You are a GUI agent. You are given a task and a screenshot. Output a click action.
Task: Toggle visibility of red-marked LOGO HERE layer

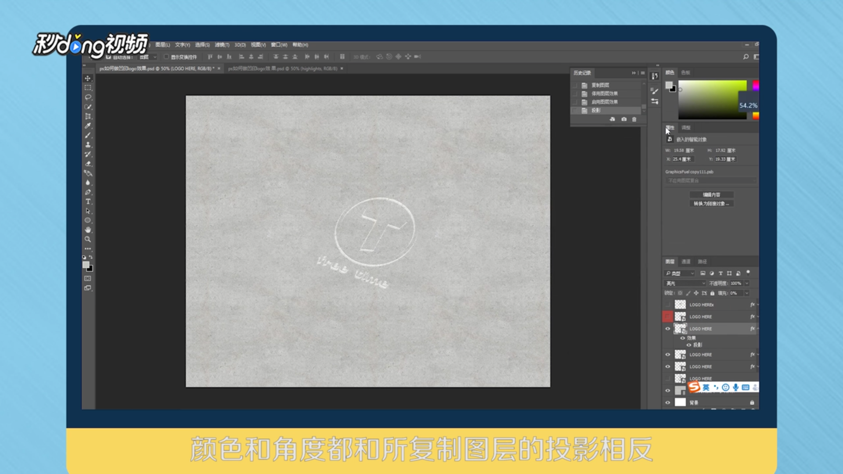(668, 316)
